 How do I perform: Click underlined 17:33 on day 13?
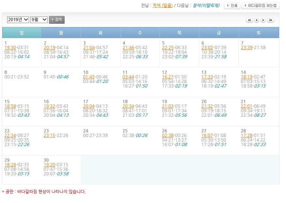click(207, 77)
